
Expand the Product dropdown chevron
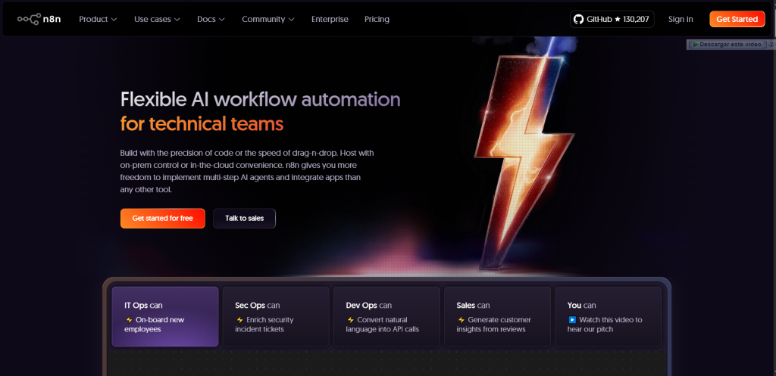click(114, 19)
